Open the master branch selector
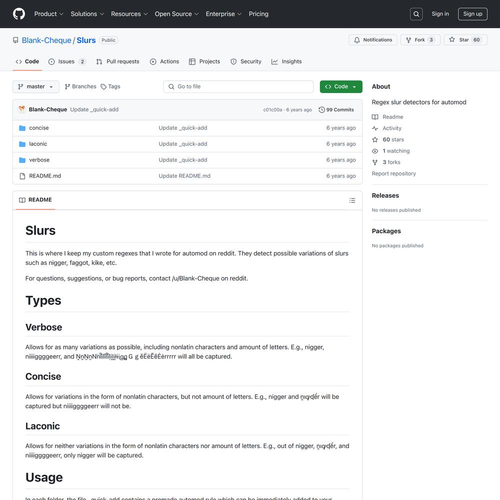Viewport: 500px width, 500px height. pyautogui.click(x=35, y=86)
